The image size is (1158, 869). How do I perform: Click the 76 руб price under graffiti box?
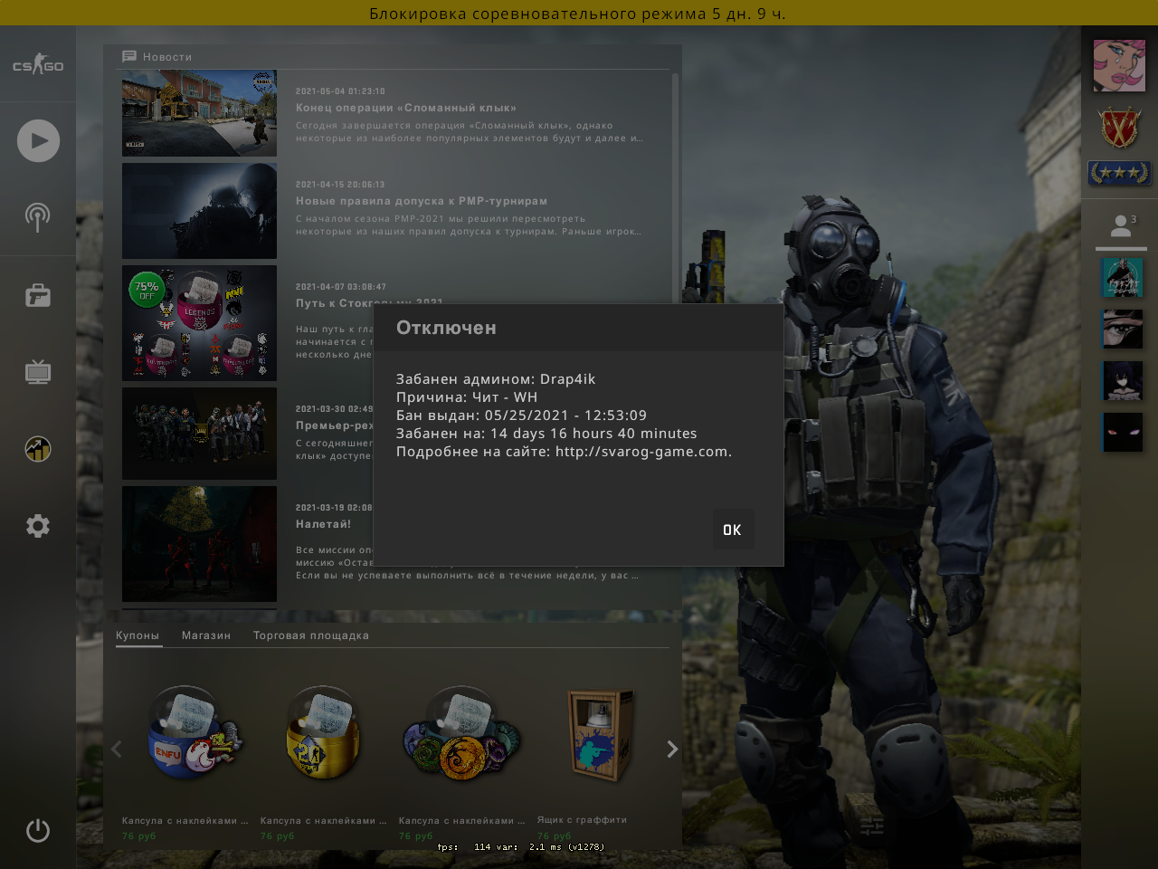coord(555,836)
